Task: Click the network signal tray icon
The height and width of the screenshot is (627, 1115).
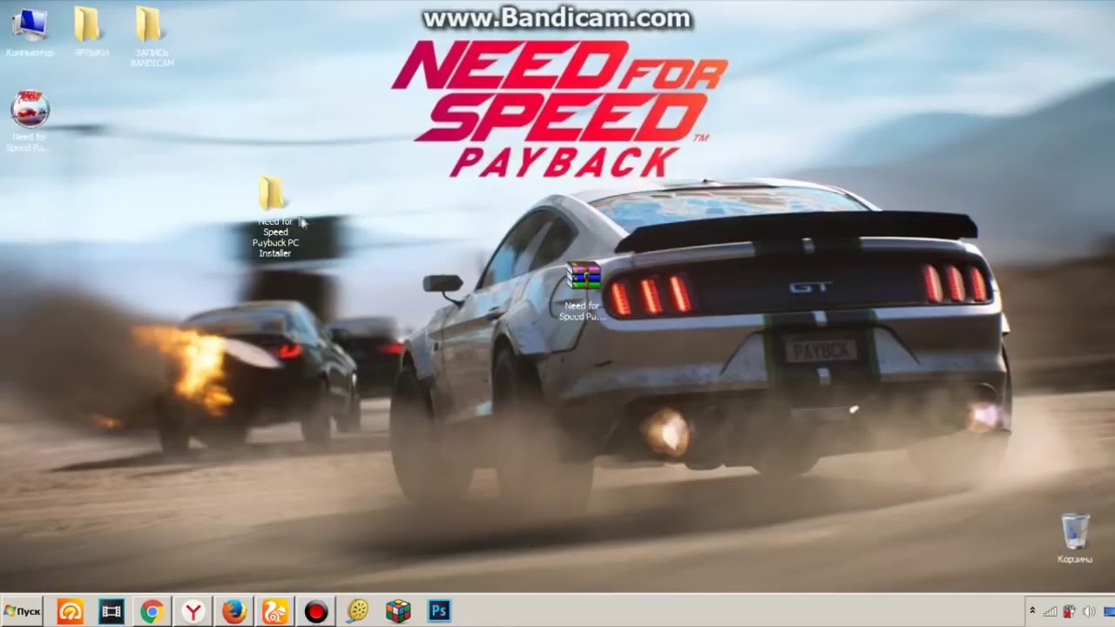Action: click(1051, 611)
